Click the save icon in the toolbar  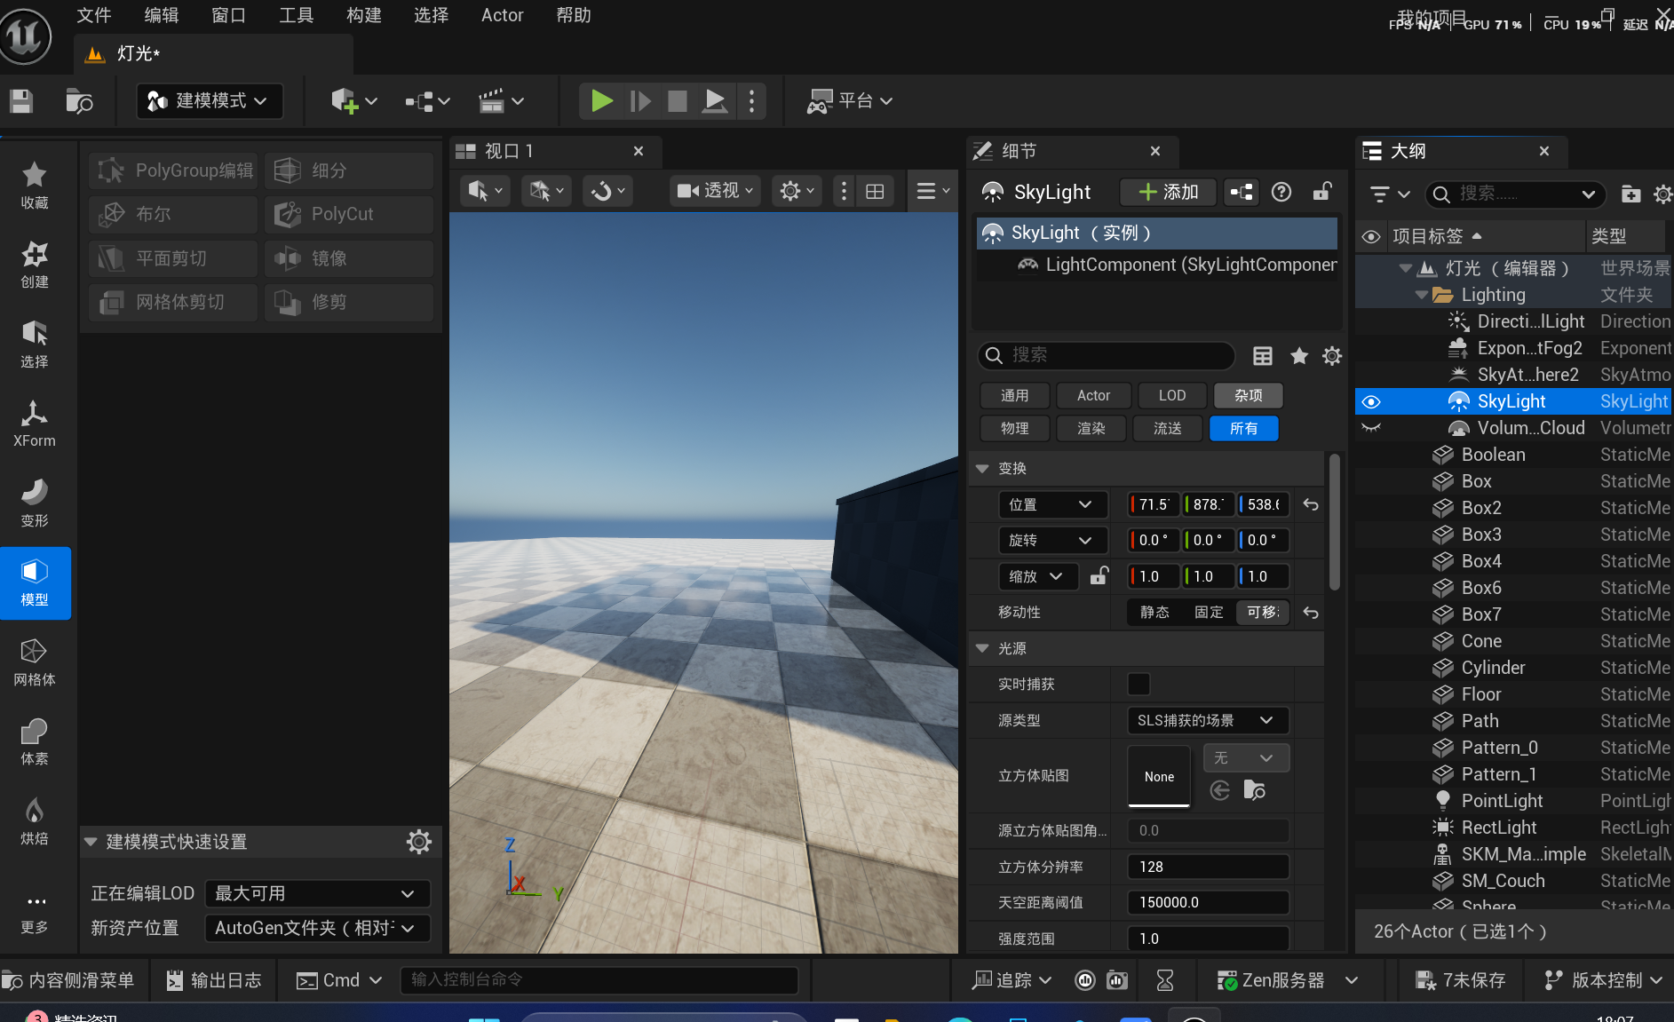20,100
